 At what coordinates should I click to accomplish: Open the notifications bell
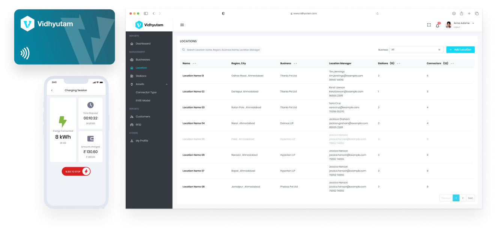click(437, 25)
